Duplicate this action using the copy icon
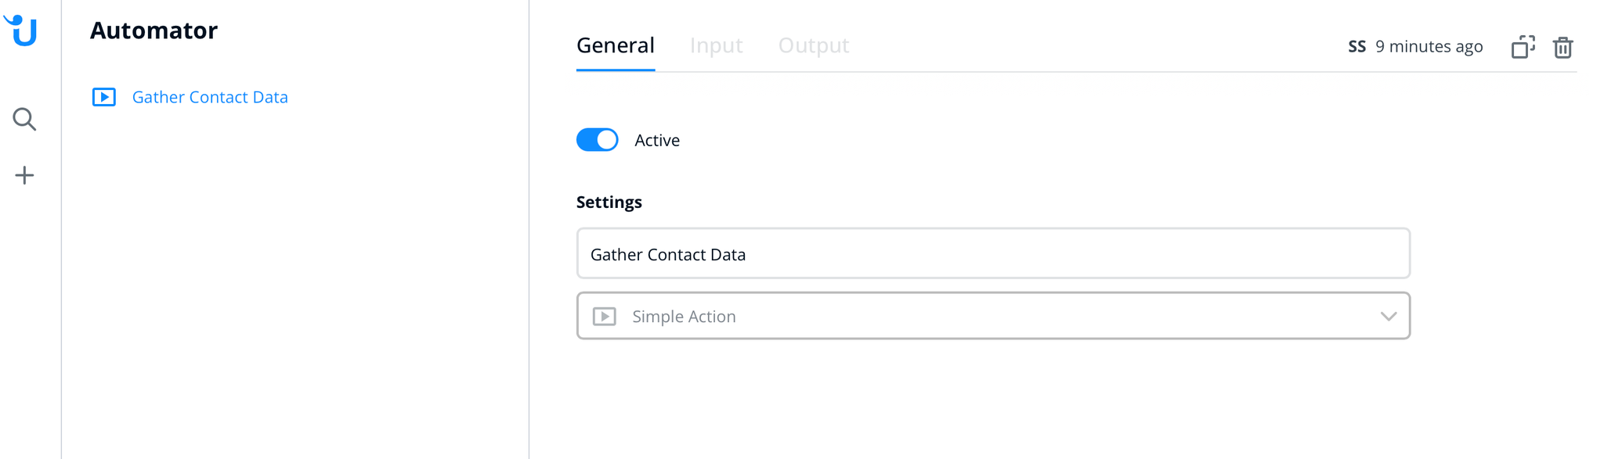 1523,47
